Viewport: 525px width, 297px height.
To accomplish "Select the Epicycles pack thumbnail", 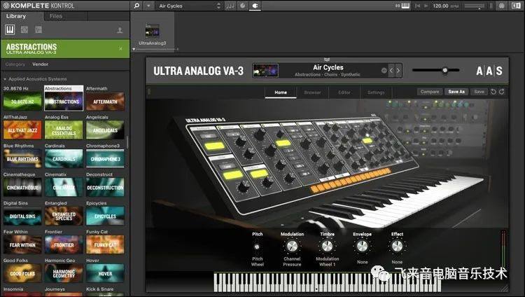I will tap(105, 216).
